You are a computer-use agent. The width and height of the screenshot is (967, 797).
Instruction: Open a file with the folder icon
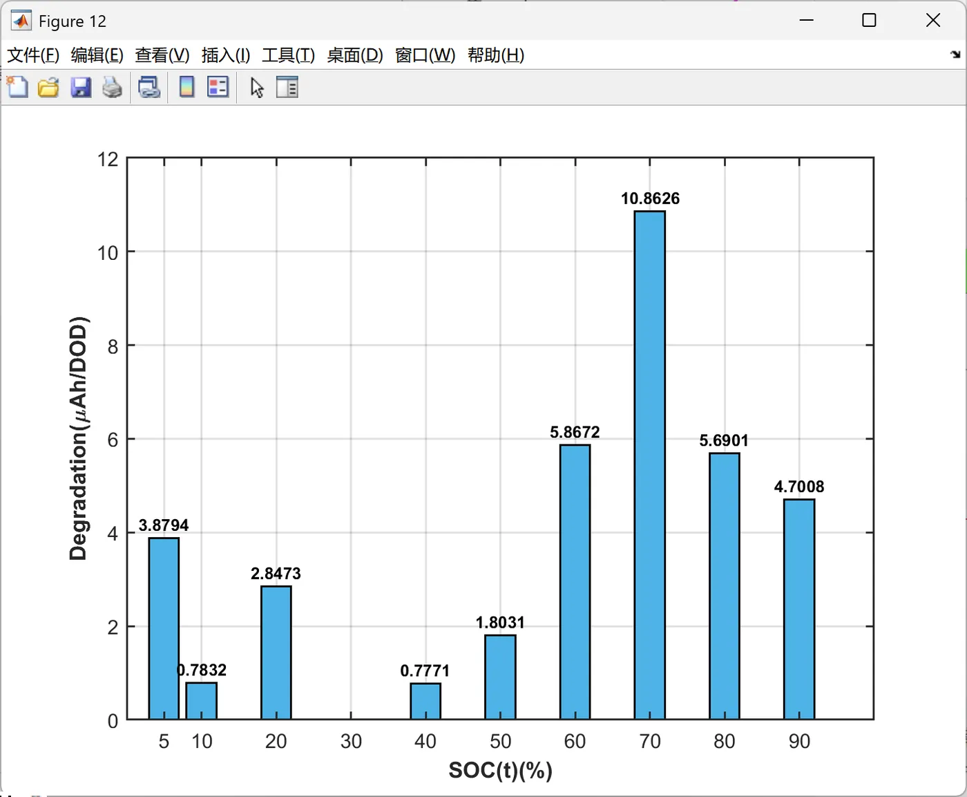tap(48, 87)
